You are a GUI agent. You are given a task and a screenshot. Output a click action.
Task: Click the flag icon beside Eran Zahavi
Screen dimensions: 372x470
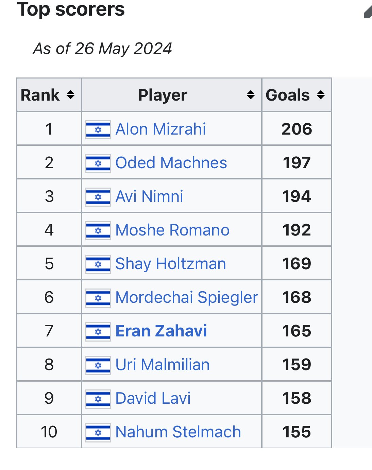click(98, 331)
